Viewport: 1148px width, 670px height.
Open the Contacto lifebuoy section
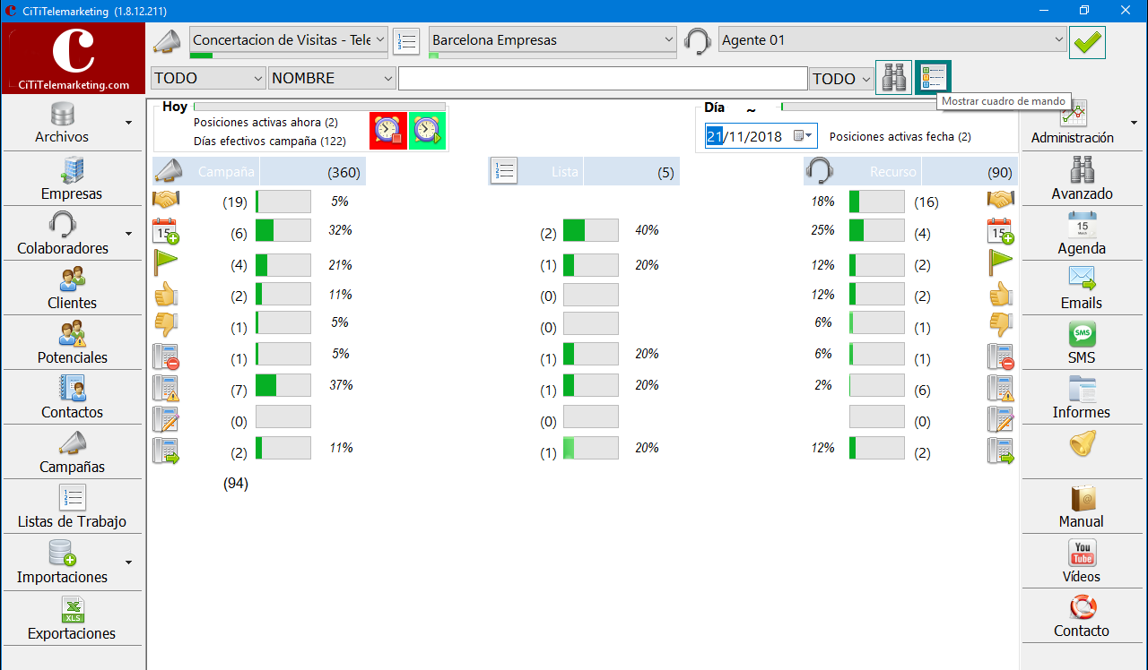pos(1082,616)
